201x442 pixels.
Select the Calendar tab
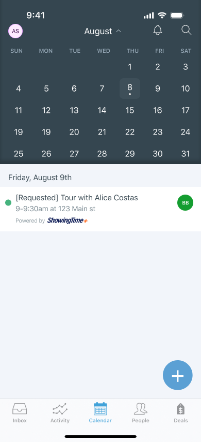(x=100, y=412)
